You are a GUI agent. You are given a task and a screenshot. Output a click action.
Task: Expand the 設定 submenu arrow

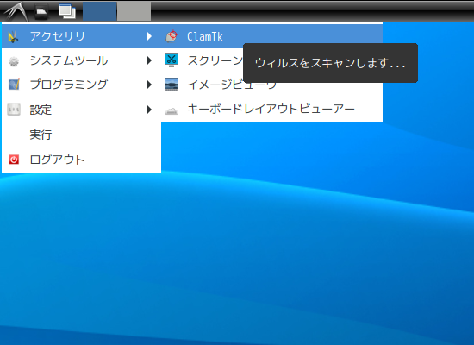click(x=149, y=110)
